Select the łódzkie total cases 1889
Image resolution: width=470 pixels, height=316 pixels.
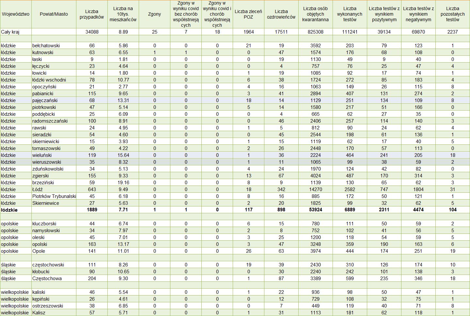pos(92,210)
